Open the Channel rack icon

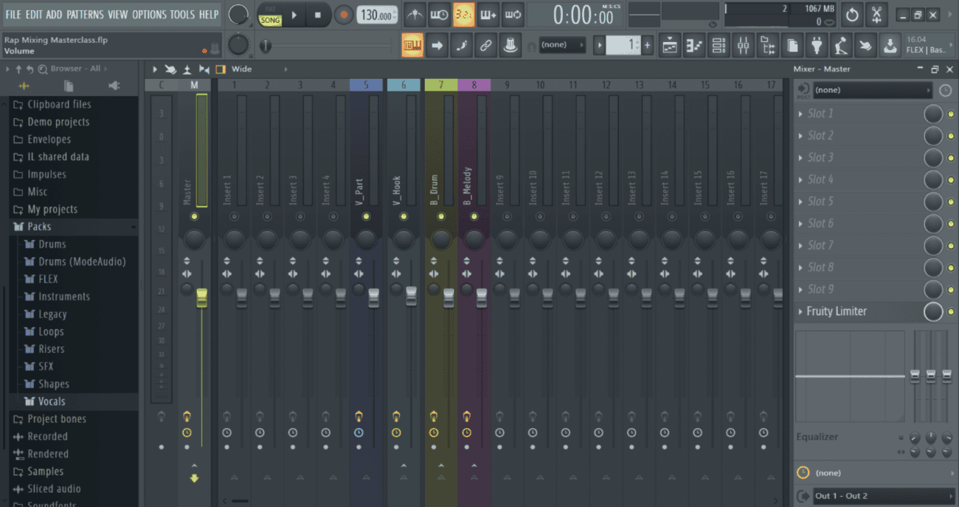click(x=719, y=45)
